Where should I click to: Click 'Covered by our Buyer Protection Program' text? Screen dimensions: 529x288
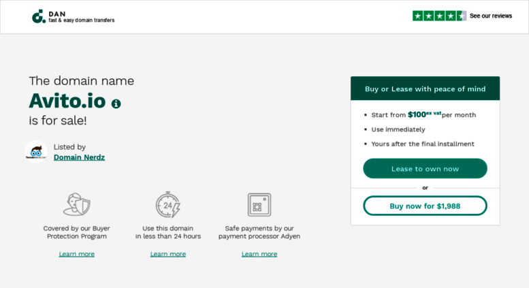coord(76,232)
